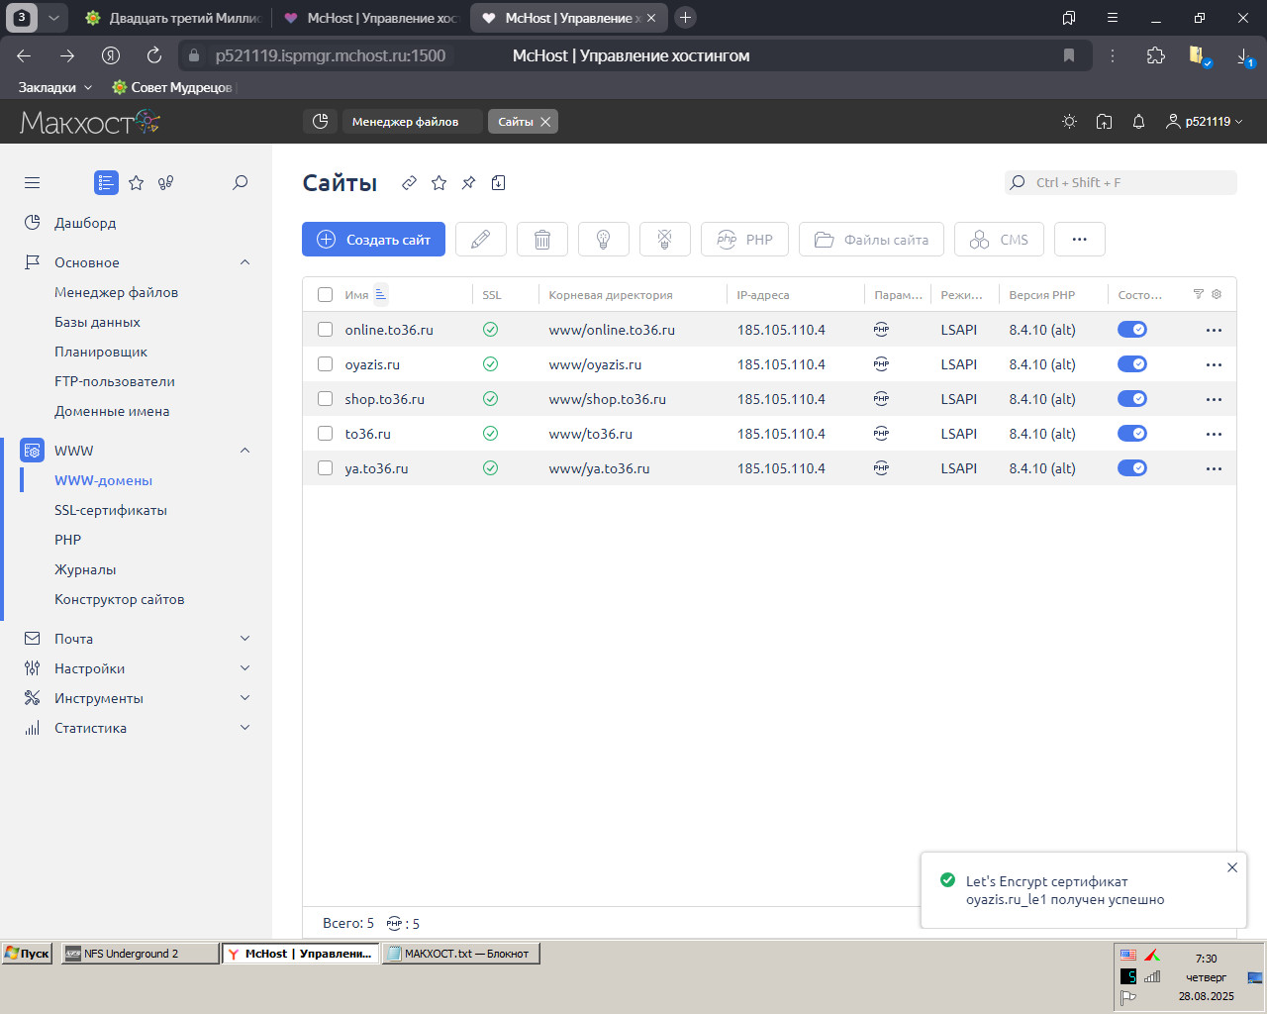Add Сайты page to favorites star
The height and width of the screenshot is (1014, 1267).
pyautogui.click(x=439, y=182)
